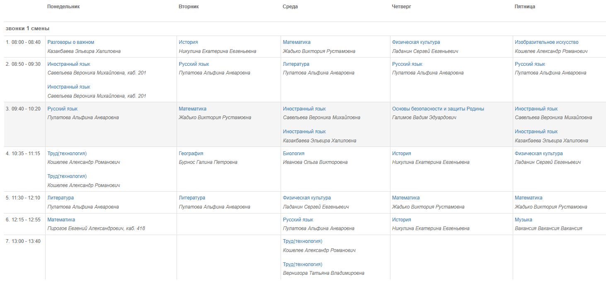
Task: Select Friday's Изобразительное искусство lesson
Action: (x=547, y=42)
